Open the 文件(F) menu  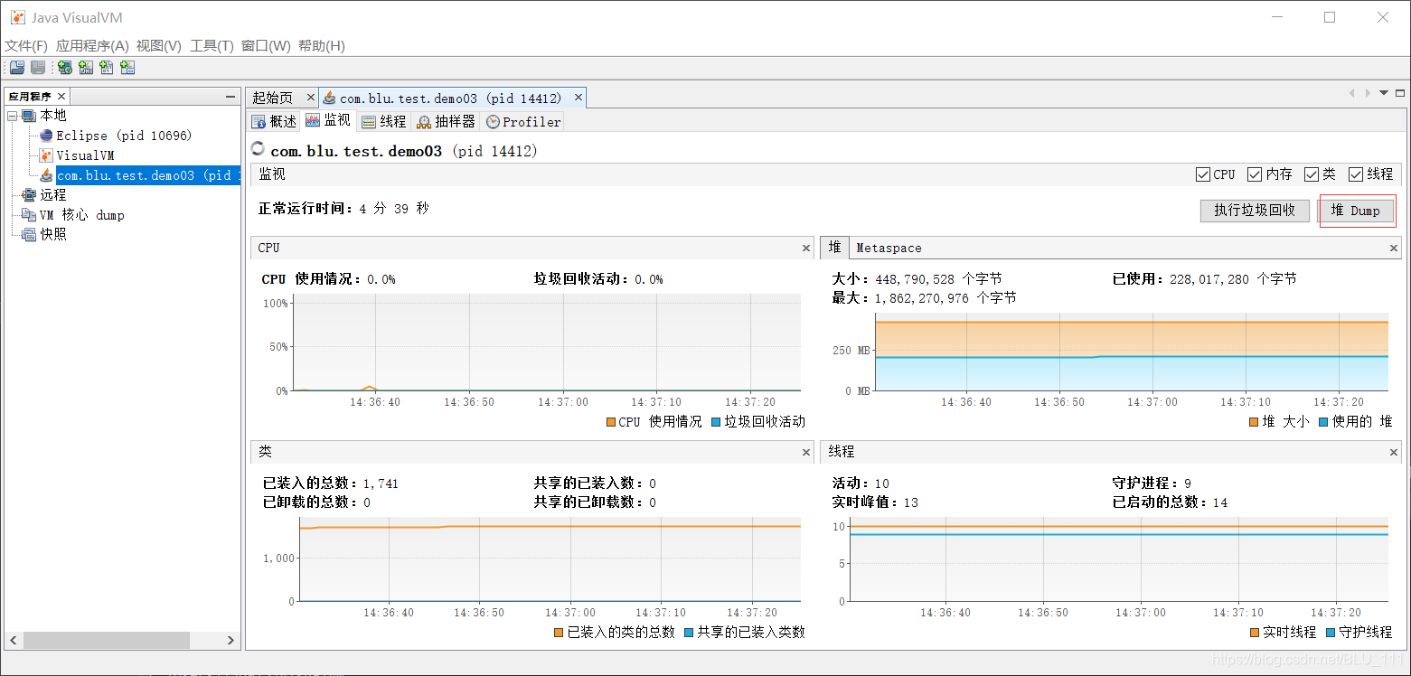click(x=26, y=46)
